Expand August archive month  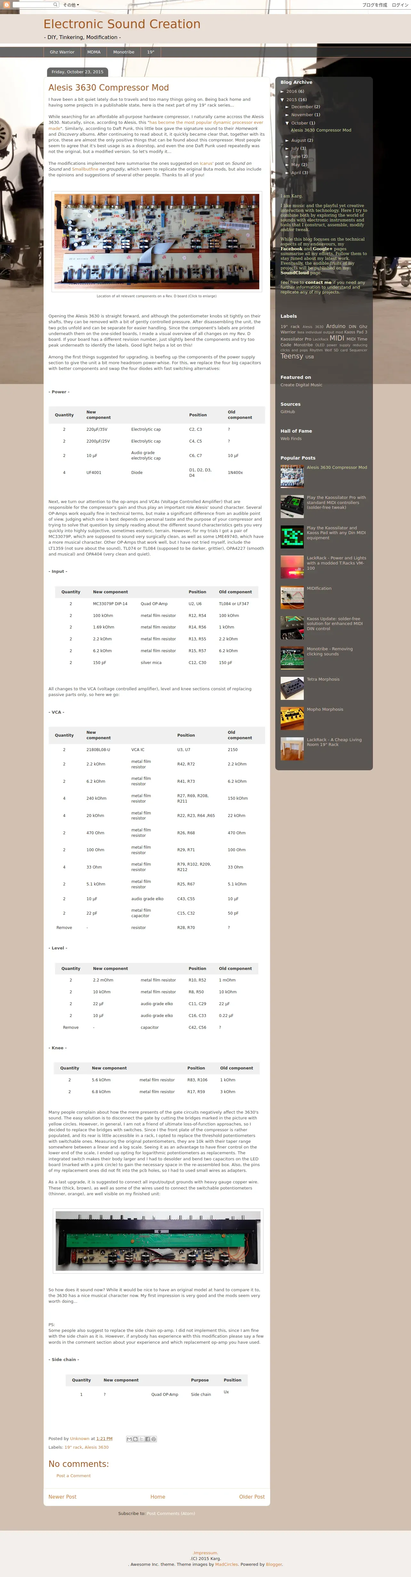pos(287,140)
